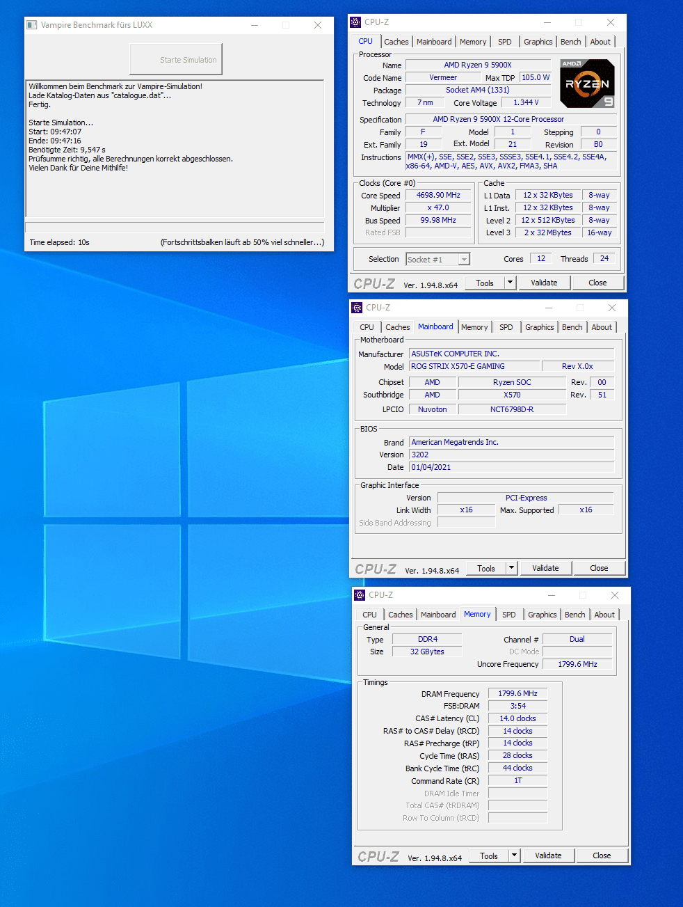683x907 pixels.
Task: Click Tools button in top CPU-Z window
Action: pos(485,283)
